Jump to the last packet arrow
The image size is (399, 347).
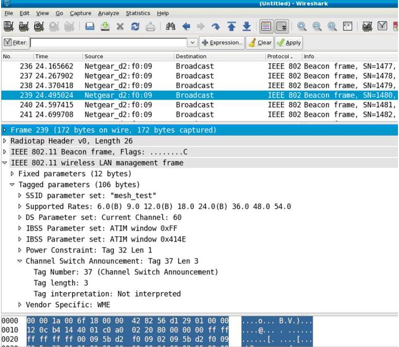tap(246, 26)
